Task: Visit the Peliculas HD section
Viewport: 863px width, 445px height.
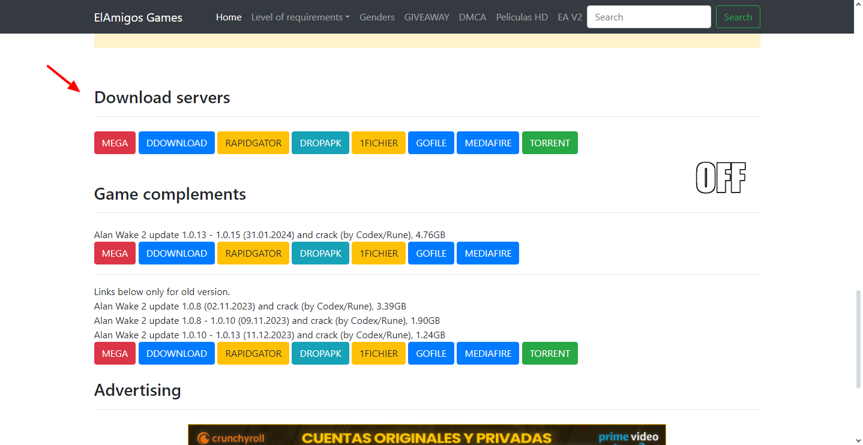Action: point(522,17)
